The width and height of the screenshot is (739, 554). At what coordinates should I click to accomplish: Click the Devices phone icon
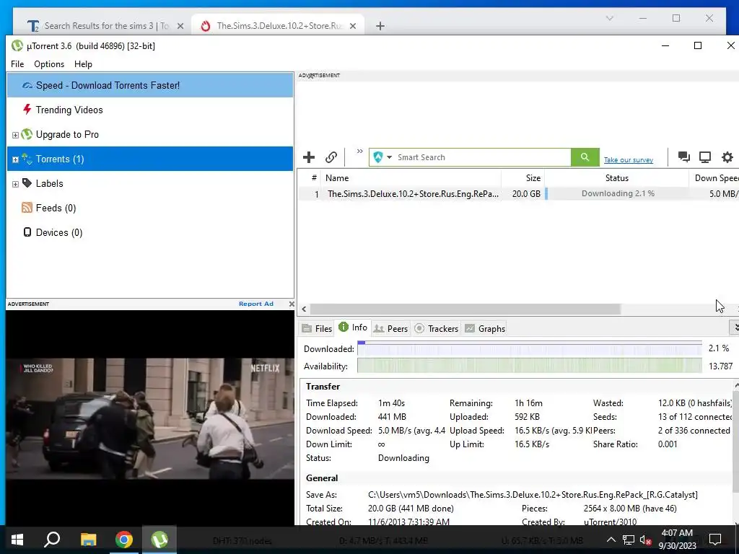[27, 232]
